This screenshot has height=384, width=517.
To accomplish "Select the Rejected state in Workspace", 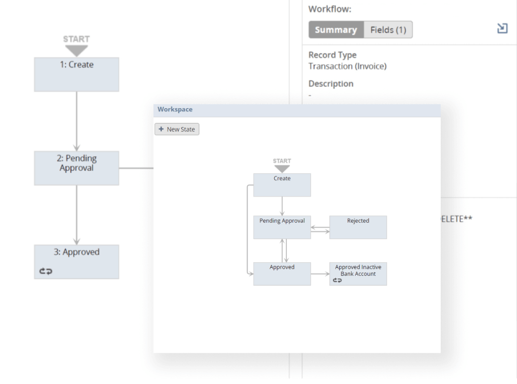I will tap(358, 227).
